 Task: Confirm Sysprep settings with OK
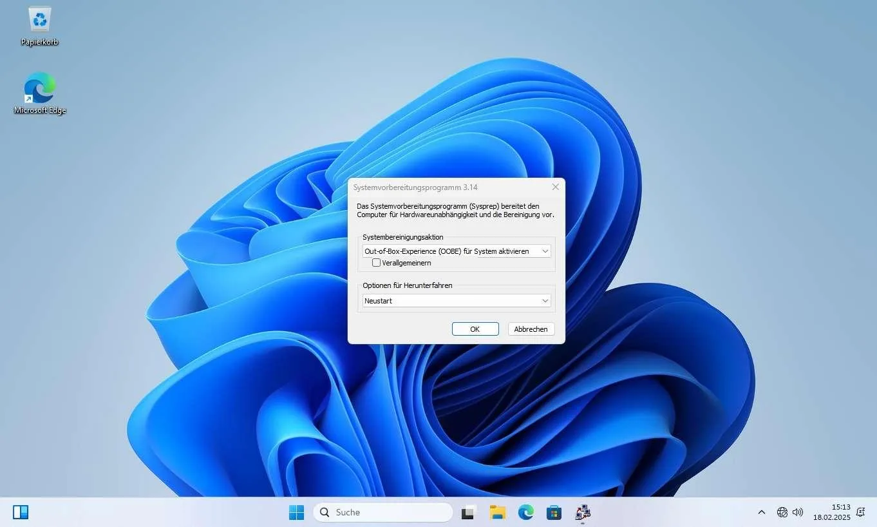(x=475, y=329)
